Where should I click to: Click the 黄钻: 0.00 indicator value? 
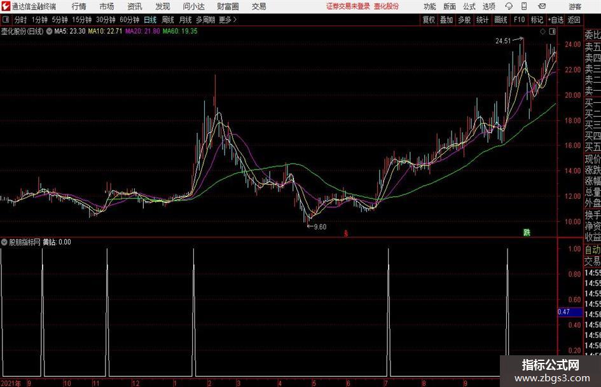point(57,242)
